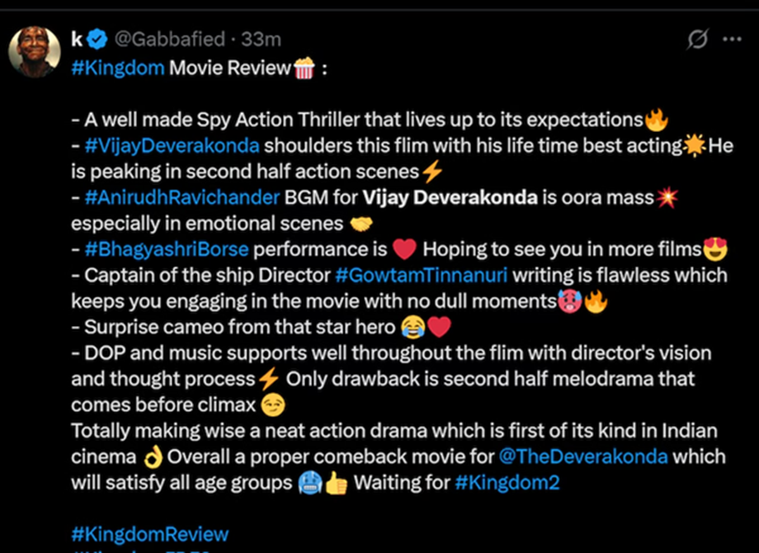The height and width of the screenshot is (553, 759).
Task: Open the #Kingdom2 hashtag
Action: pos(507,483)
